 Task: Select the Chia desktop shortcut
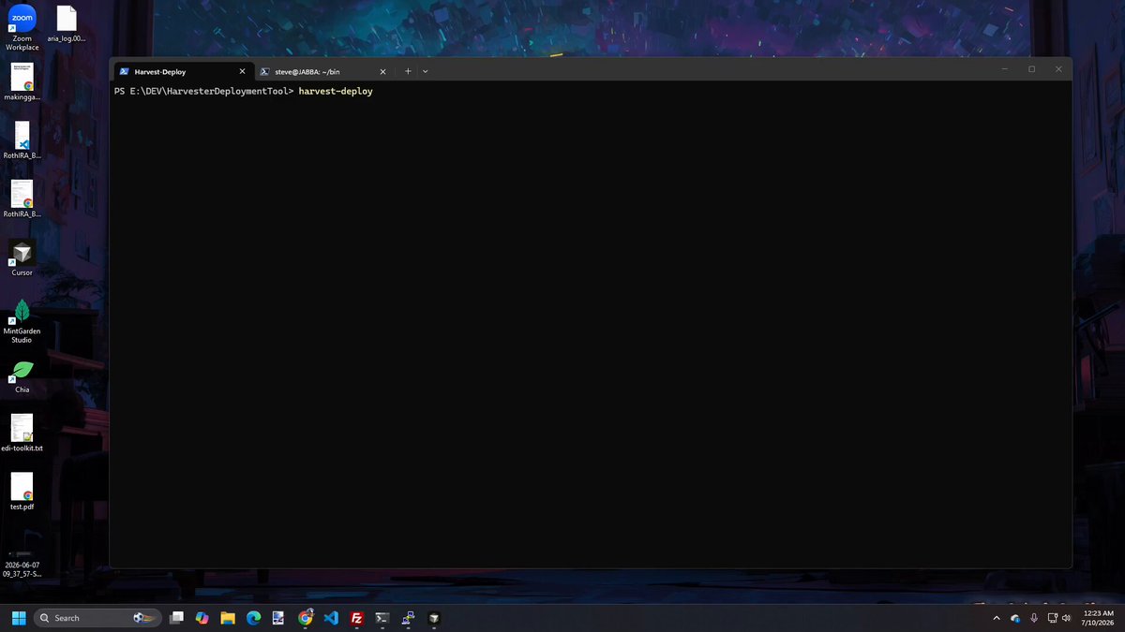pos(22,376)
